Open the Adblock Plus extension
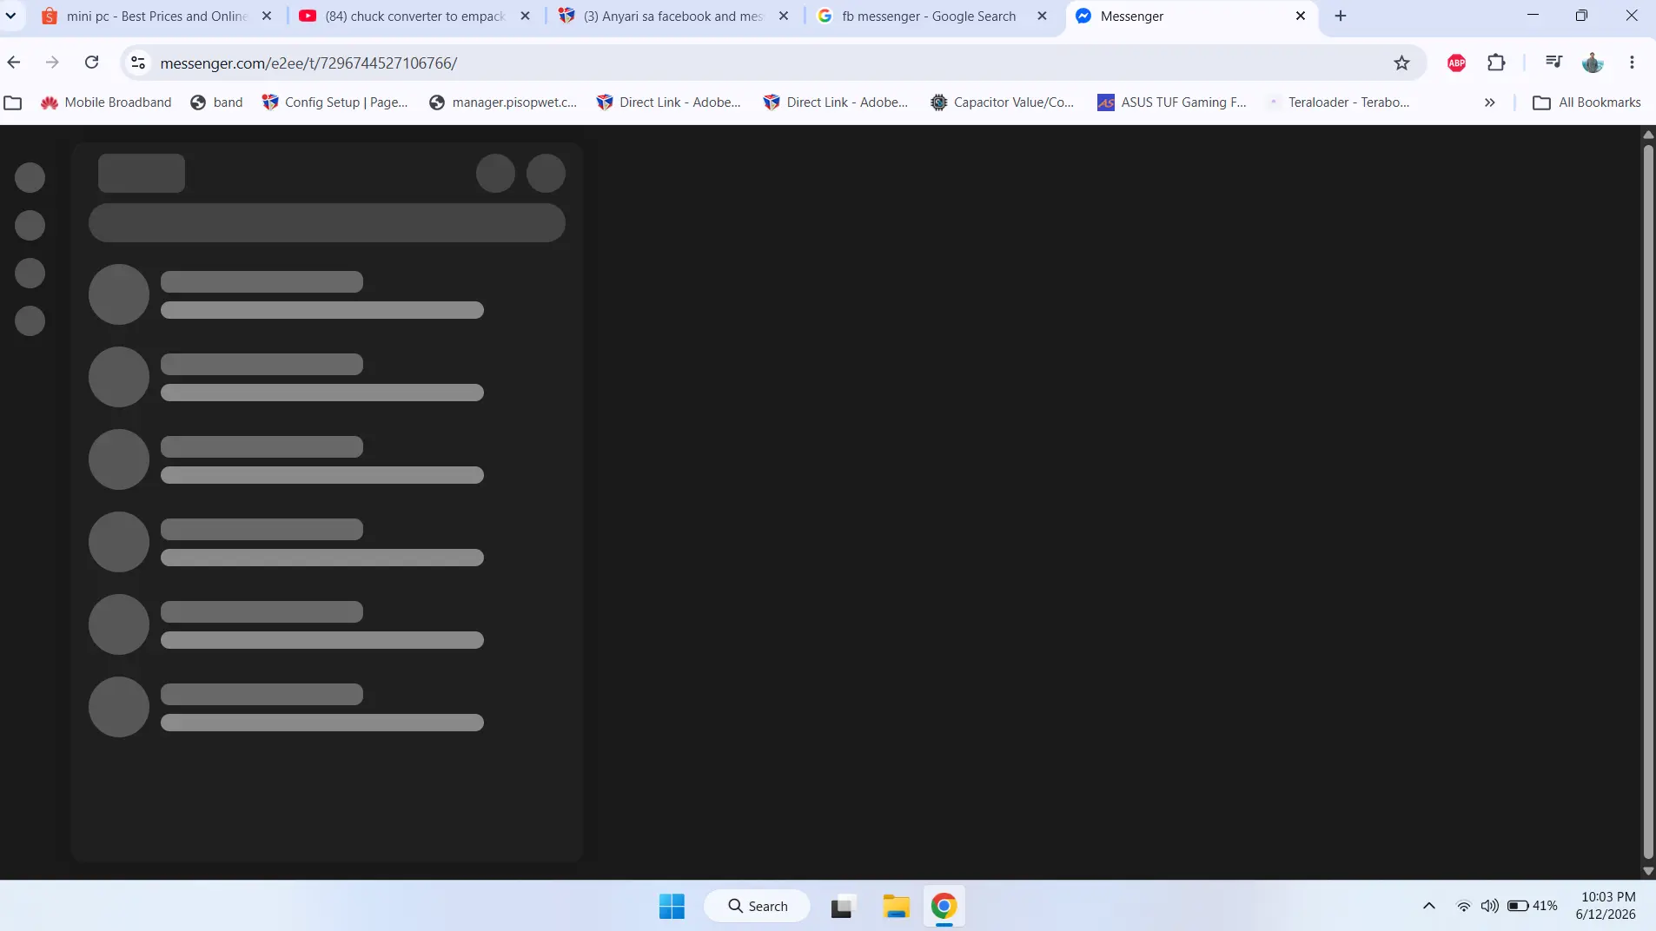Screen dimensions: 1656x931 tap(1457, 63)
